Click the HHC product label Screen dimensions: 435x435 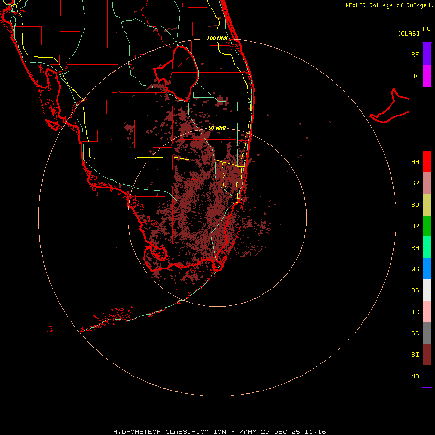(x=425, y=29)
